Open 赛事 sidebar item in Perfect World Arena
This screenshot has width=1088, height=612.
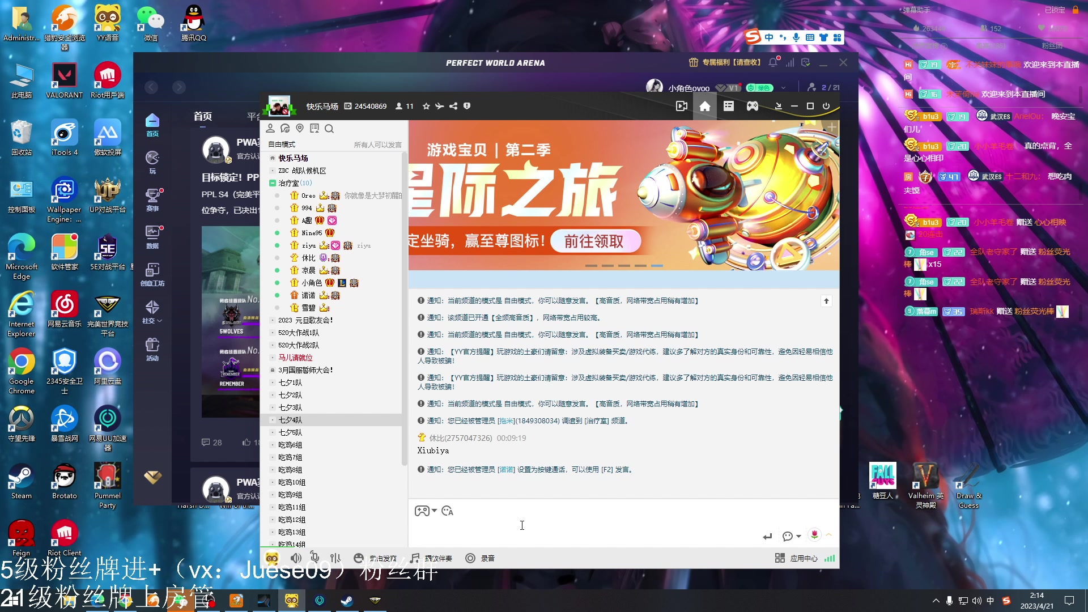point(152,200)
